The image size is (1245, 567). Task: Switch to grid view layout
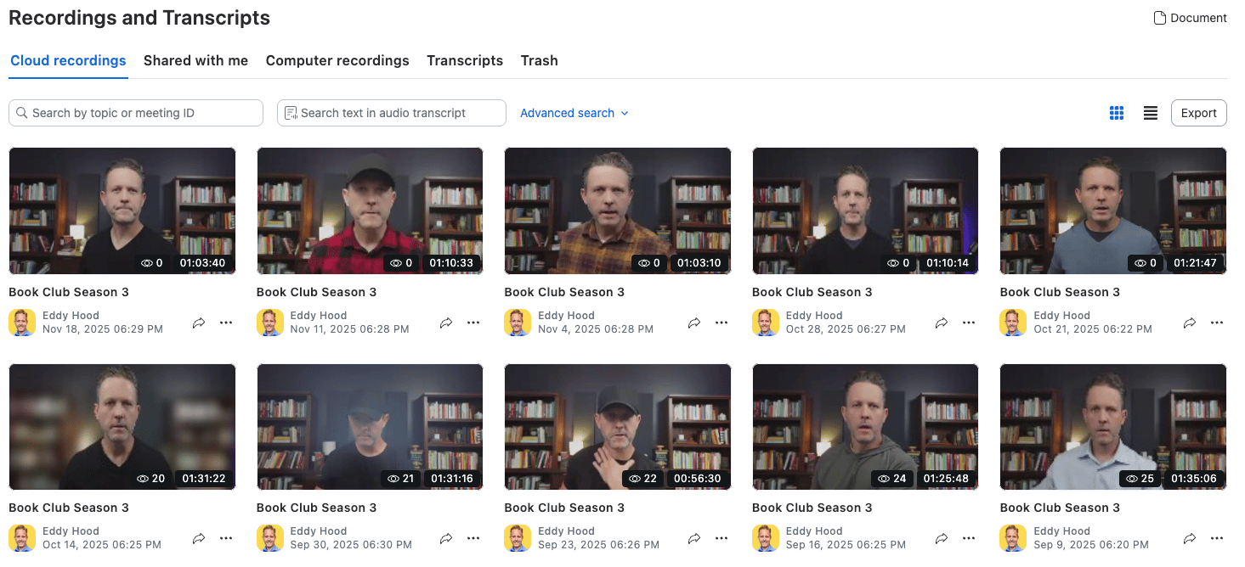(1117, 113)
